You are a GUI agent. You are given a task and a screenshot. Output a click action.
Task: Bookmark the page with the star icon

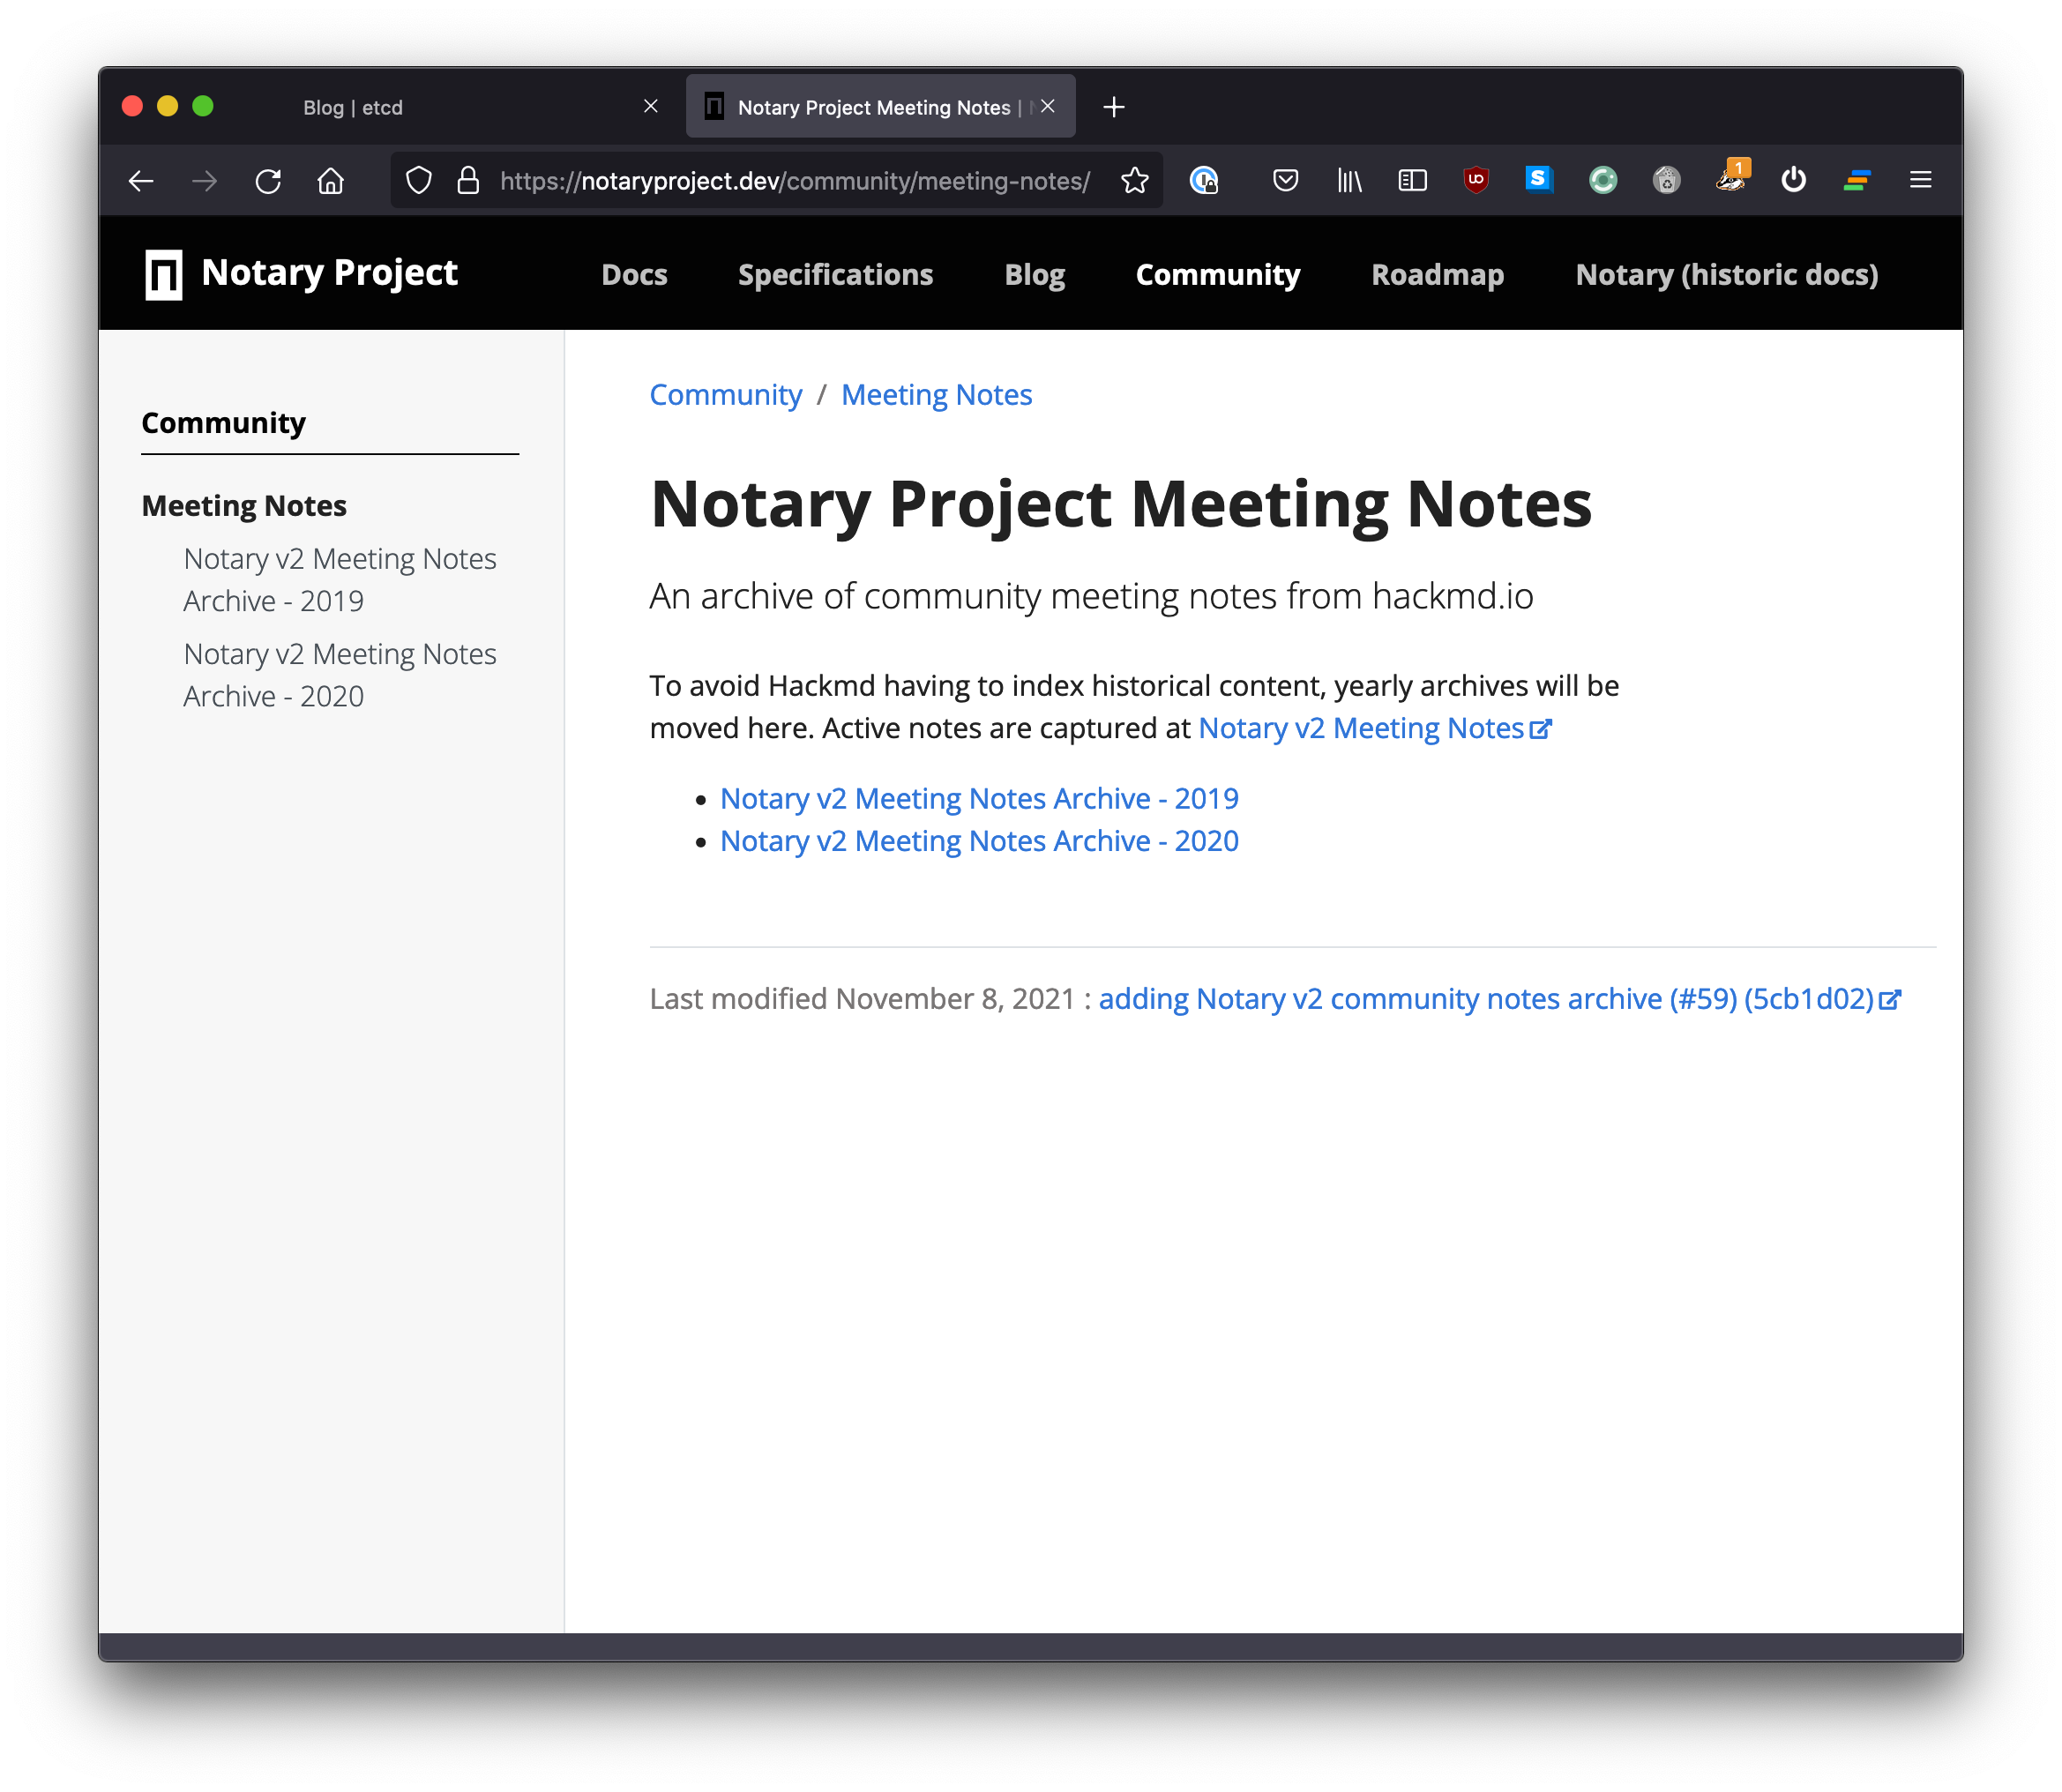coord(1135,180)
